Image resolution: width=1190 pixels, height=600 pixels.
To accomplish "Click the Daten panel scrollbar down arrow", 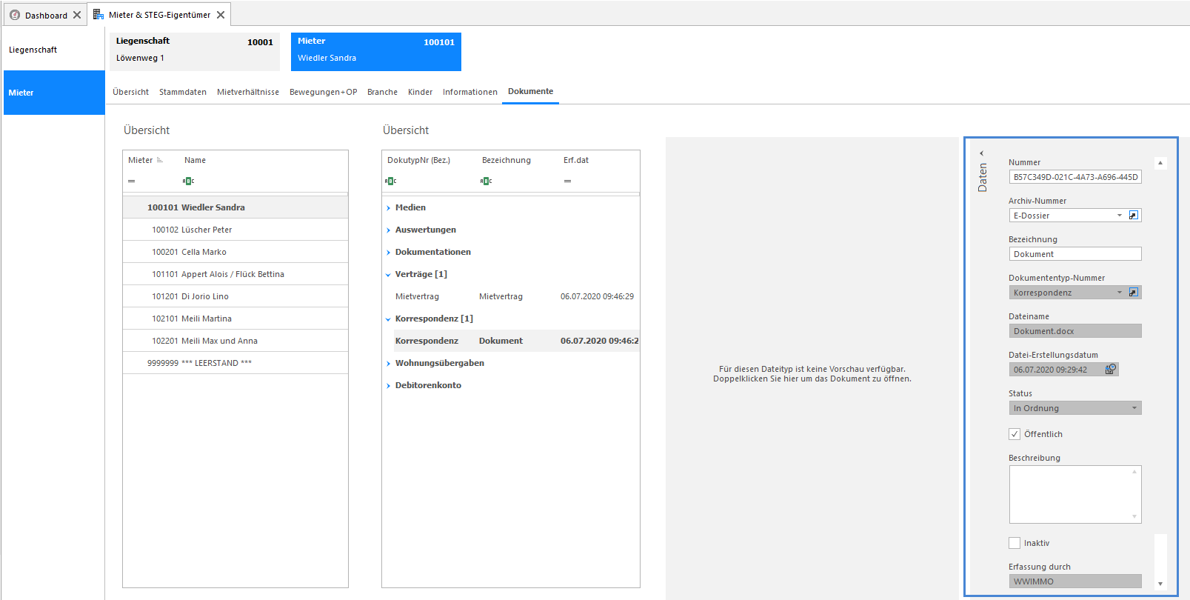I will [x=1160, y=584].
